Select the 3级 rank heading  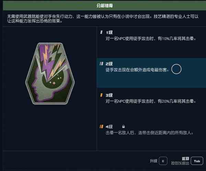point(109,95)
